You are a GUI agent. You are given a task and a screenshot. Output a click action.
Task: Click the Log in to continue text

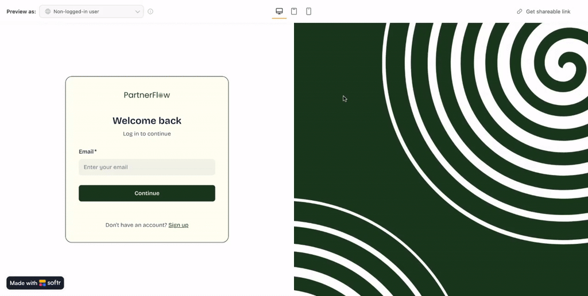147,134
